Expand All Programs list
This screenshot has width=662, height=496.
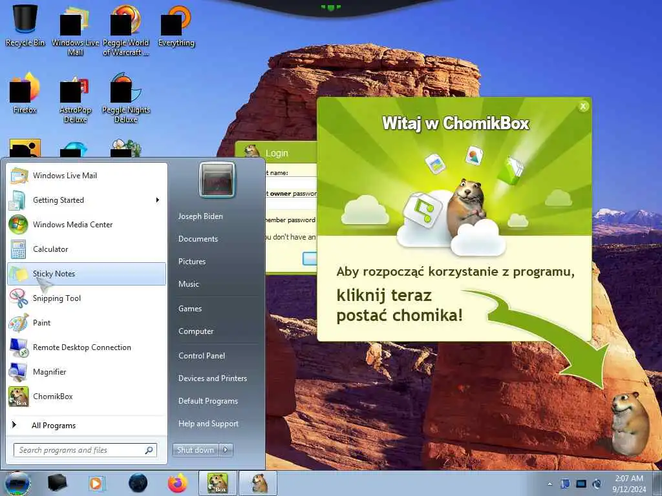(x=87, y=425)
